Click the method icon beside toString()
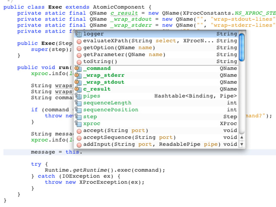This screenshot has height=207, width=276. coord(79,62)
